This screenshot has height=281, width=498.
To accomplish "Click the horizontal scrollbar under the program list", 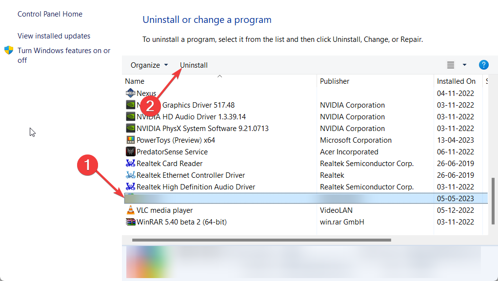I will tap(261, 240).
